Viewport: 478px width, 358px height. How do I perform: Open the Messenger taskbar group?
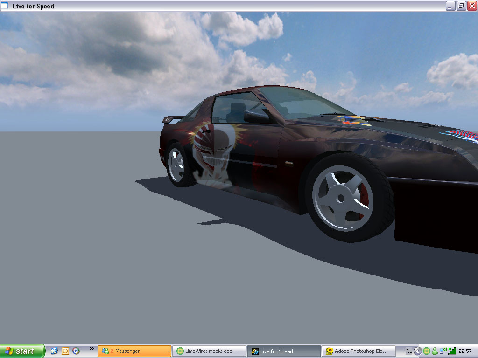134,351
